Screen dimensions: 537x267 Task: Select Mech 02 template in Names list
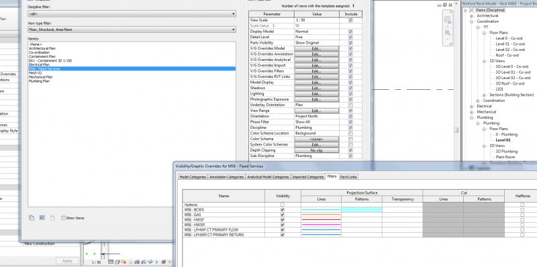pos(35,73)
